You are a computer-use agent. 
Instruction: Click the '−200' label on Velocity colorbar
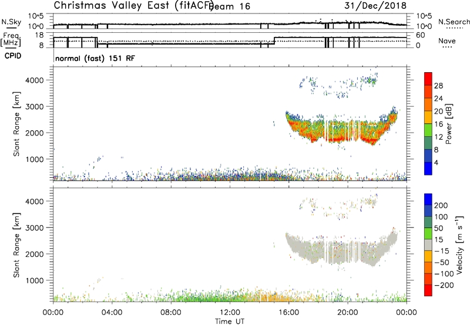(x=444, y=285)
